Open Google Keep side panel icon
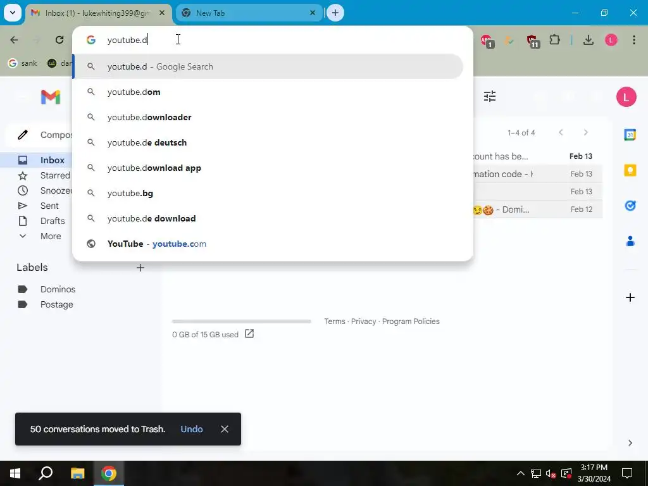 coord(630,170)
